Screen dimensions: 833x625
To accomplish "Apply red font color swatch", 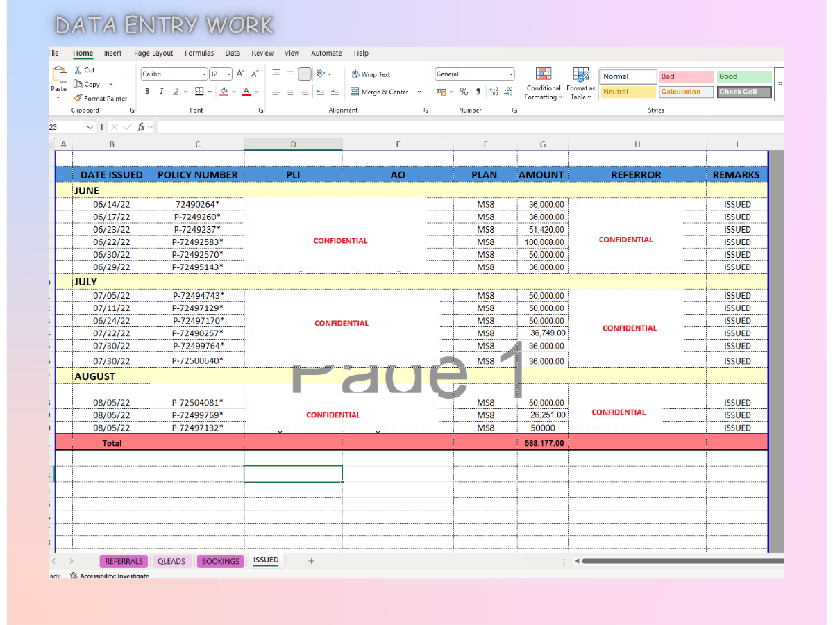I will coord(246,91).
